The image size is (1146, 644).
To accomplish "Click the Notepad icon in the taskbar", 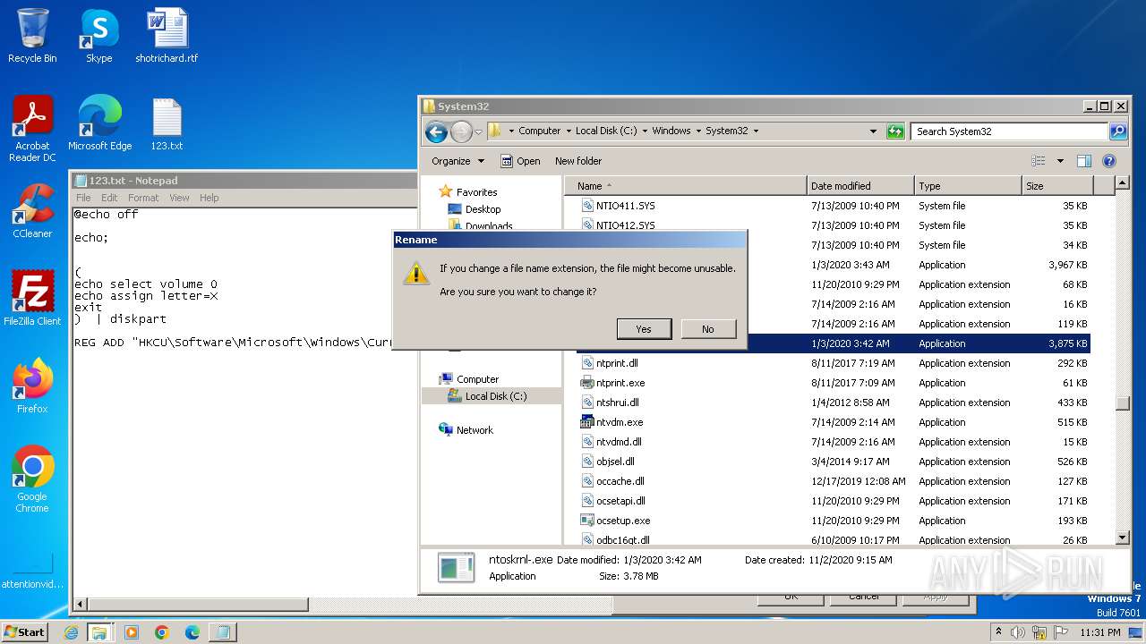I will (222, 632).
